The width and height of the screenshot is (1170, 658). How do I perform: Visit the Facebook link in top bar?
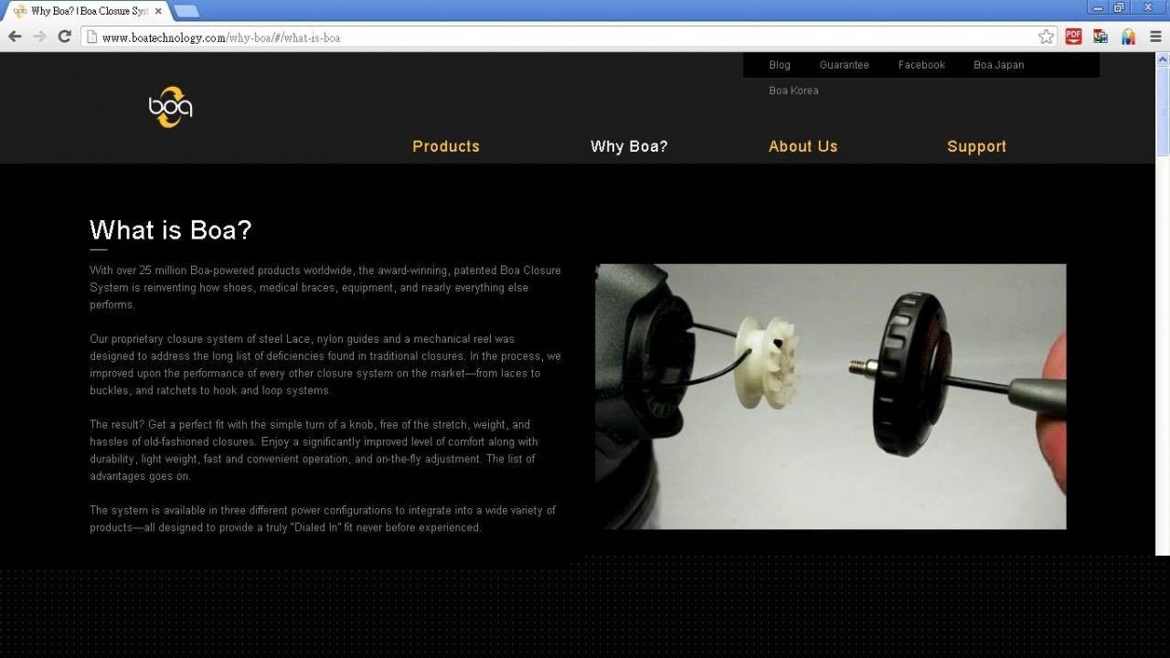920,65
